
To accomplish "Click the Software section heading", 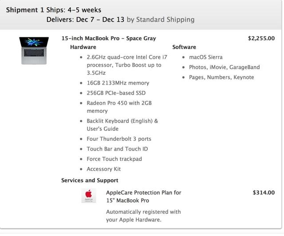I will pos(184,47).
